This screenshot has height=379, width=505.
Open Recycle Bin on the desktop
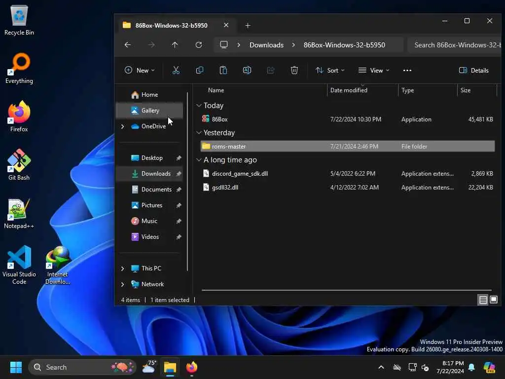click(x=19, y=20)
